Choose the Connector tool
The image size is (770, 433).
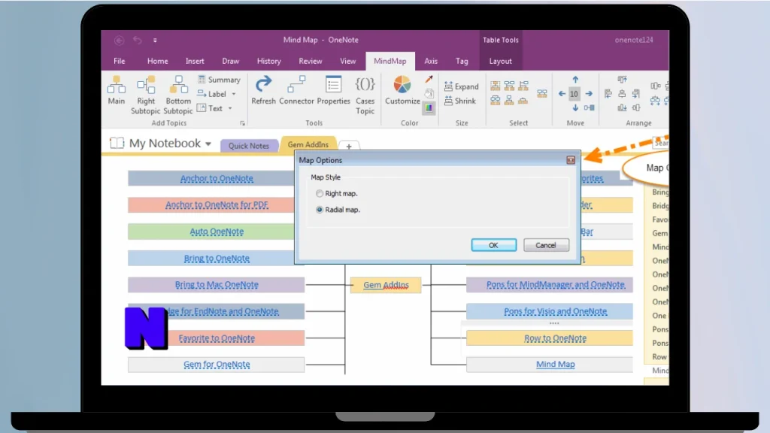click(x=296, y=91)
